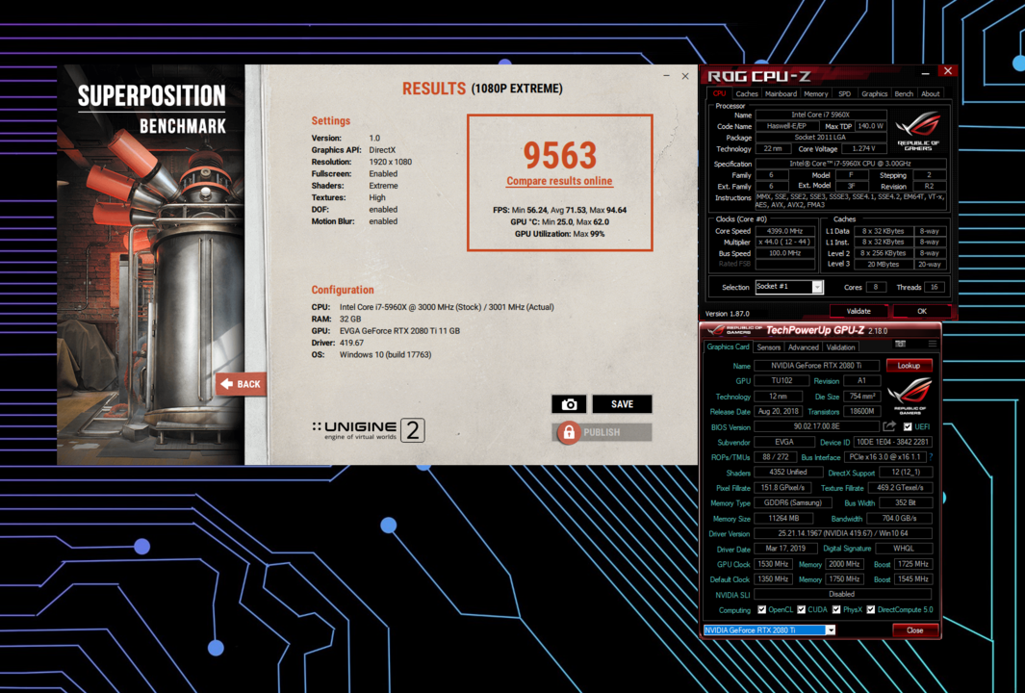Switch to the Mainboard tab in CPU-Z

pos(781,94)
